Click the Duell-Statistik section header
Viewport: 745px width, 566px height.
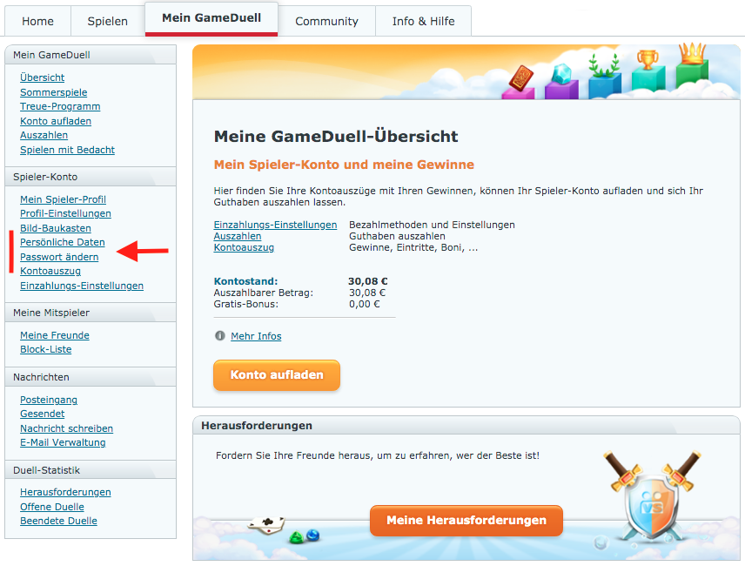coord(91,470)
